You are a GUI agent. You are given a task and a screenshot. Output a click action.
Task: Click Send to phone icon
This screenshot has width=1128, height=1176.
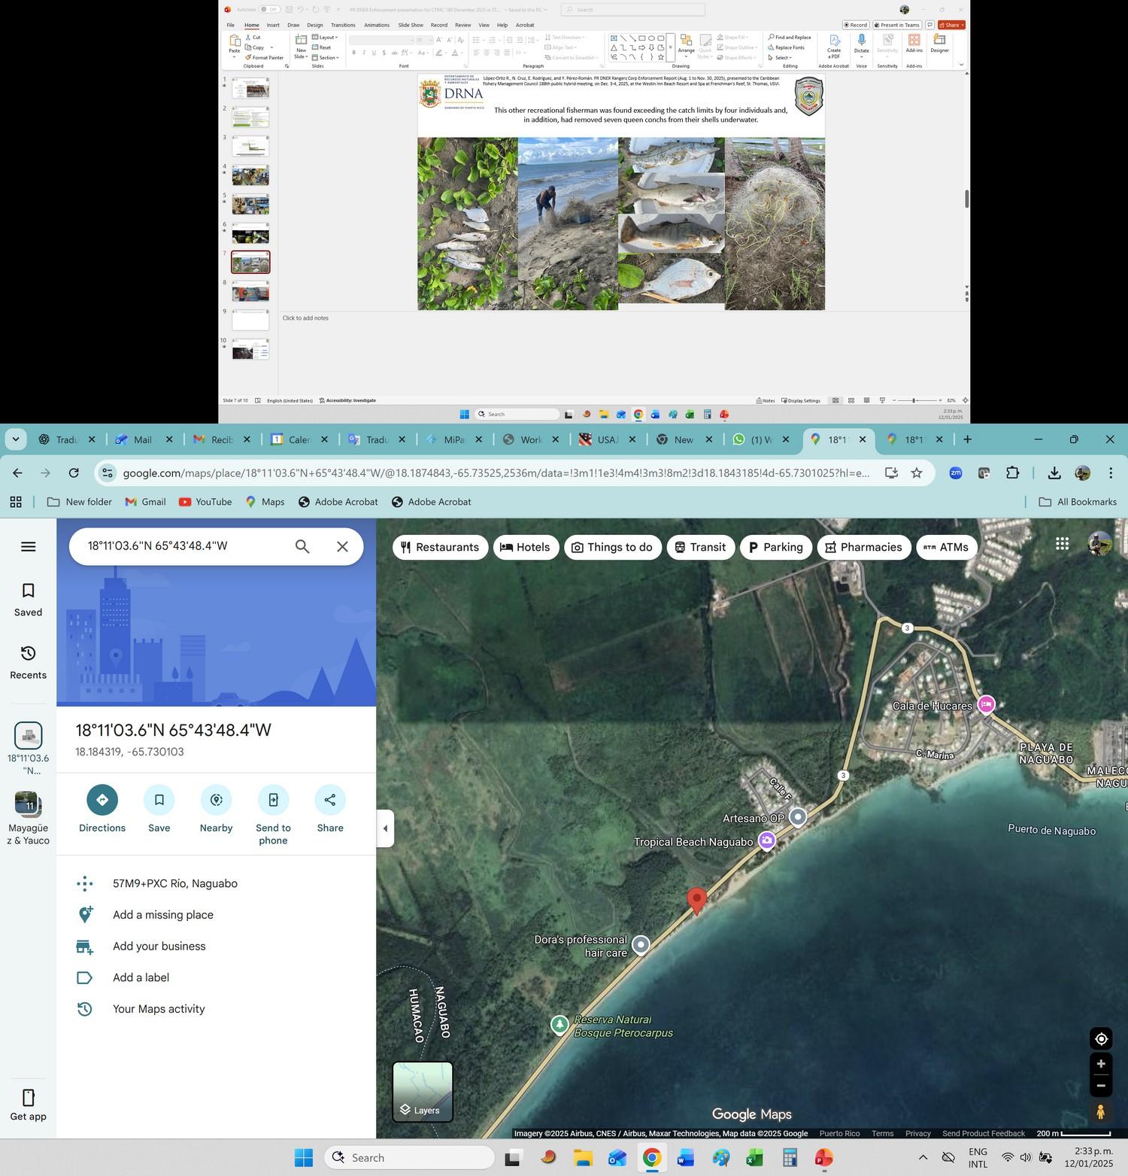tap(273, 799)
